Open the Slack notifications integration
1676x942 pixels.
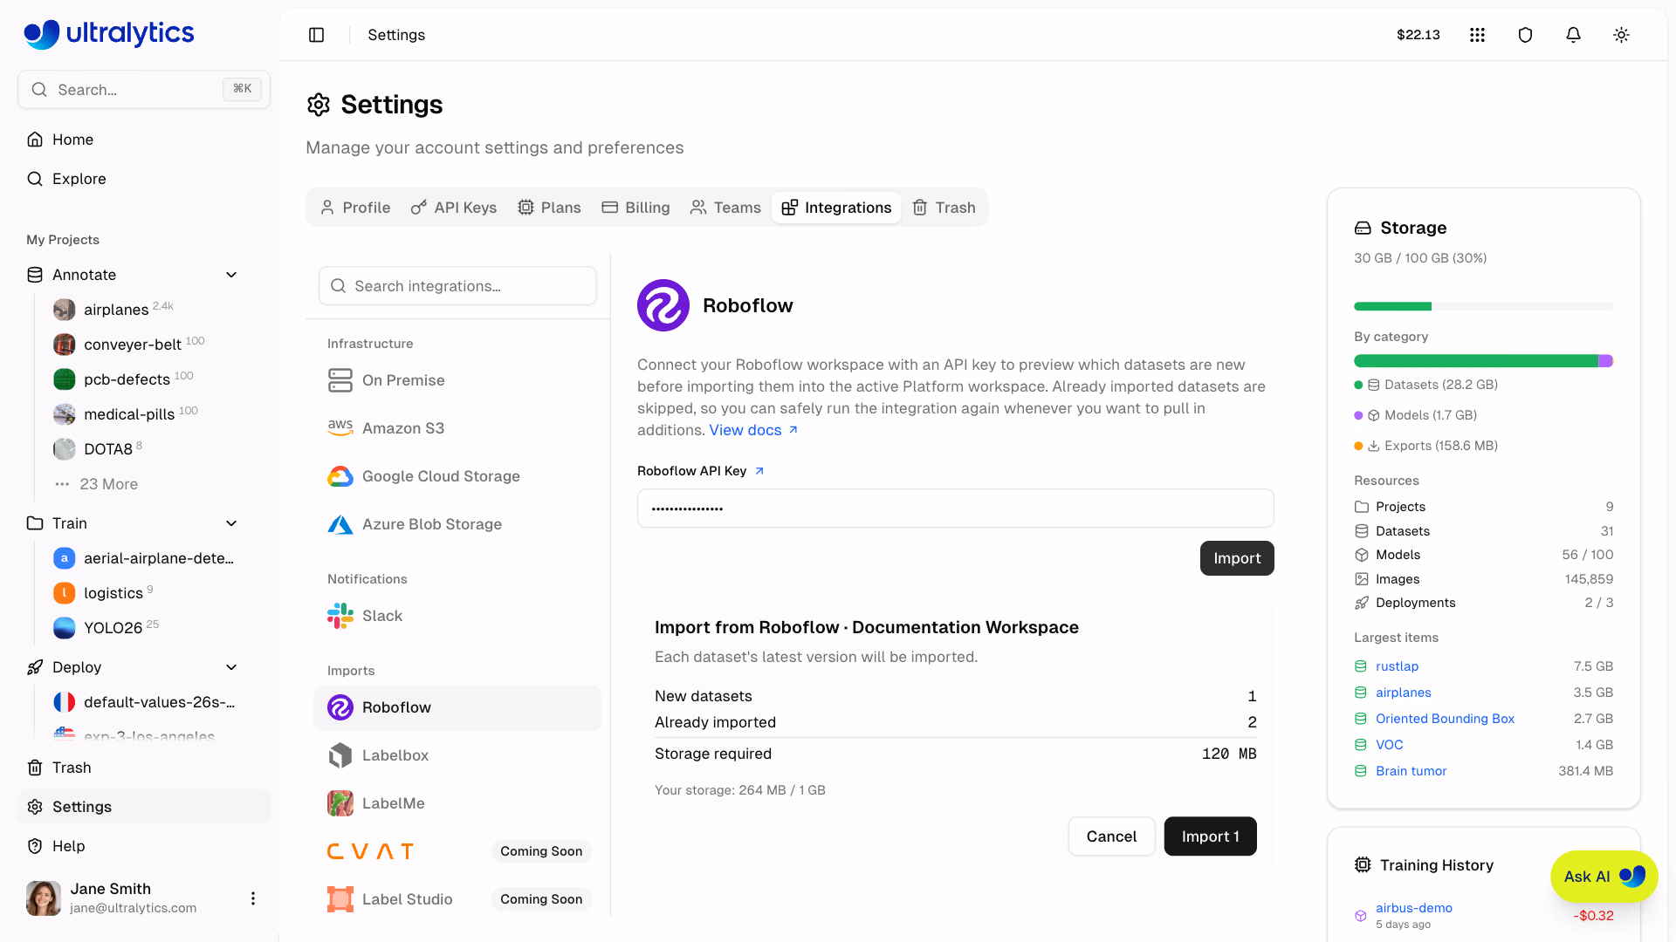point(457,616)
